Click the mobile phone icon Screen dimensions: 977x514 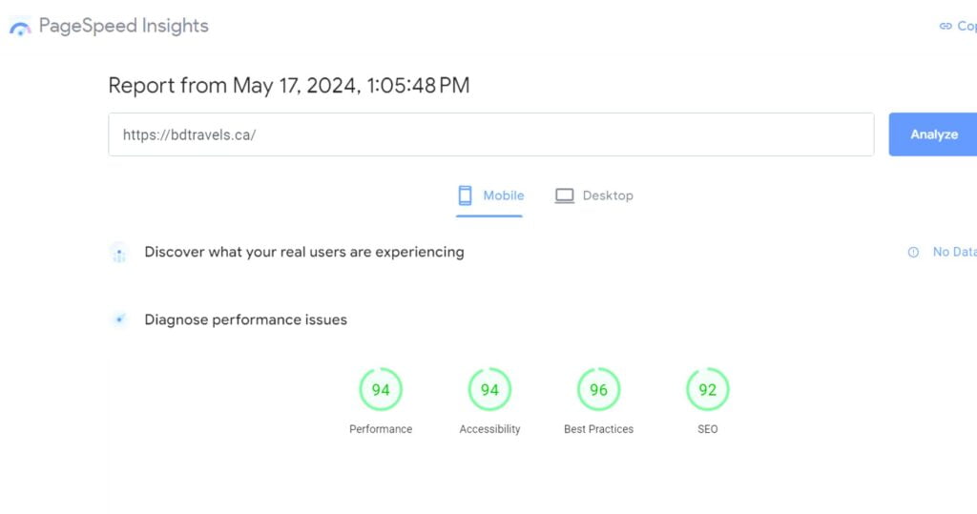(x=465, y=195)
